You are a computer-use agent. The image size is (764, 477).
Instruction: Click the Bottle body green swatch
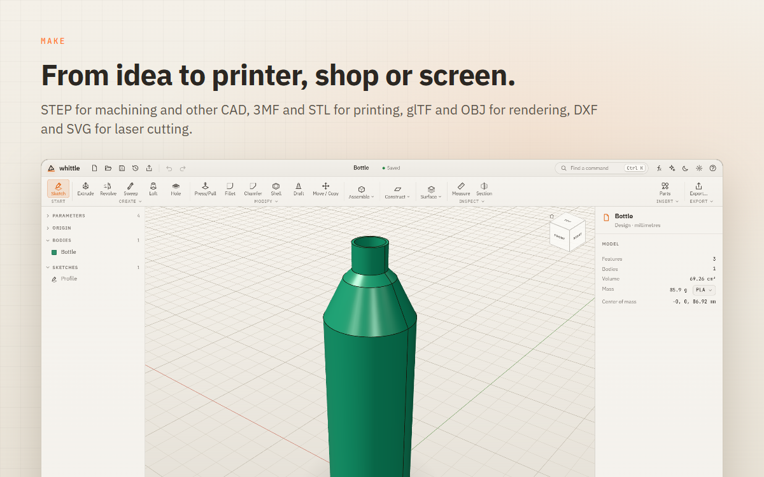pyautogui.click(x=54, y=252)
